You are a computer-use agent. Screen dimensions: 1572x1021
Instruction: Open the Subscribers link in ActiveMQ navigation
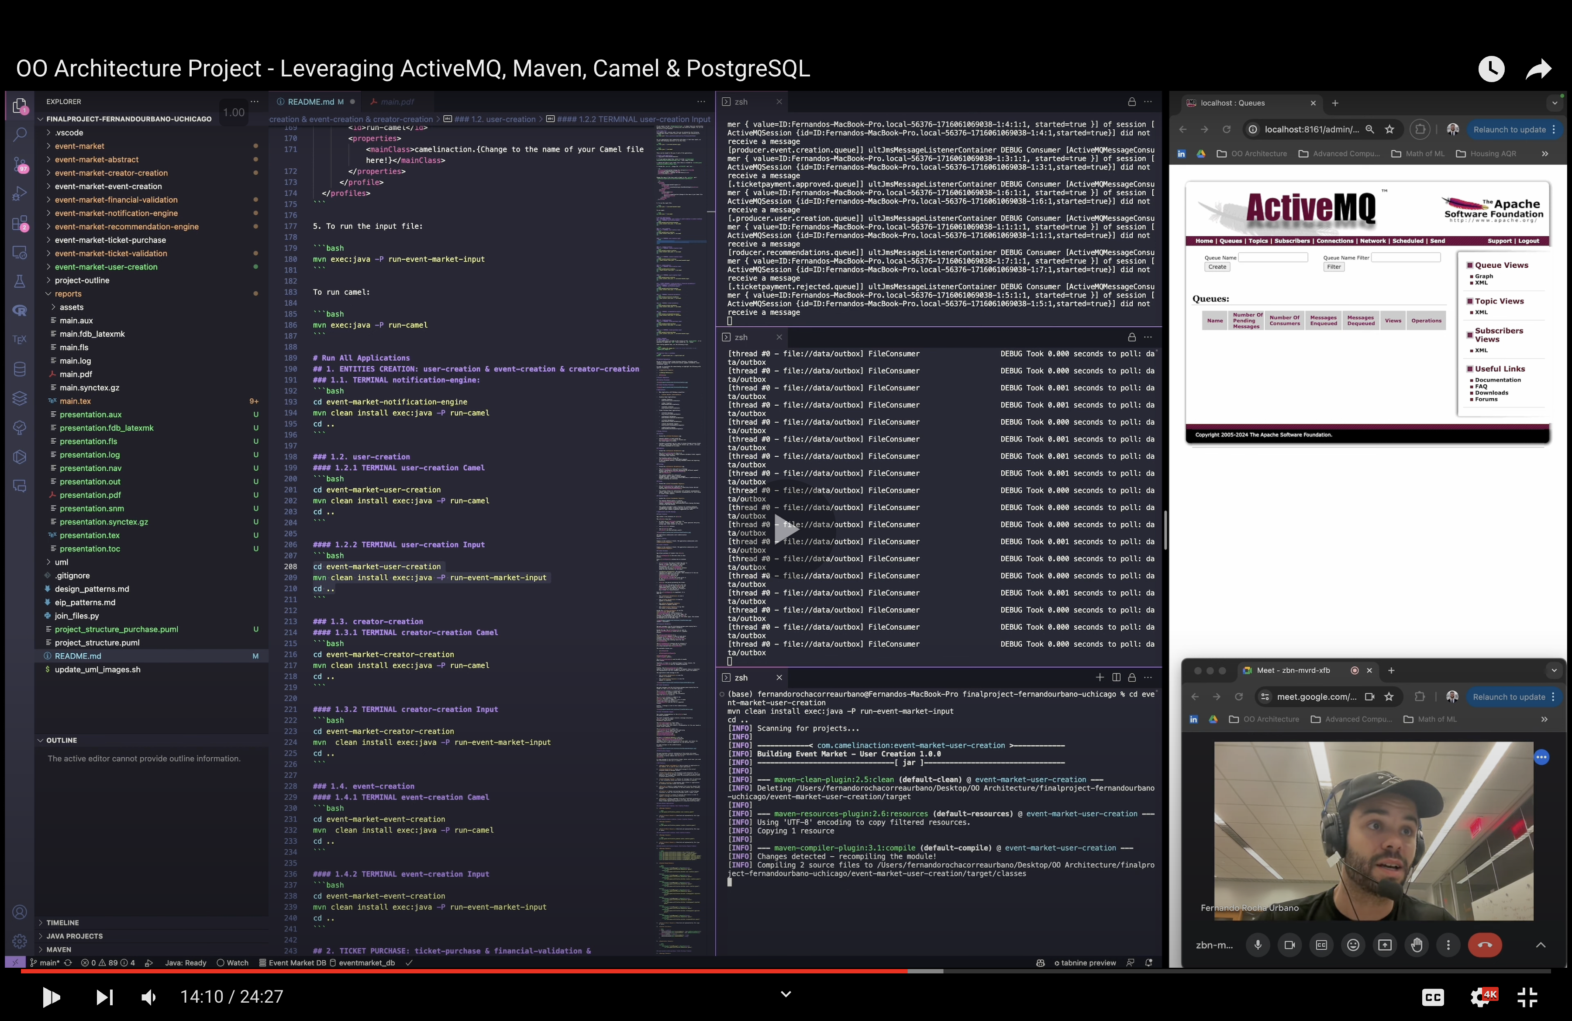1291,241
